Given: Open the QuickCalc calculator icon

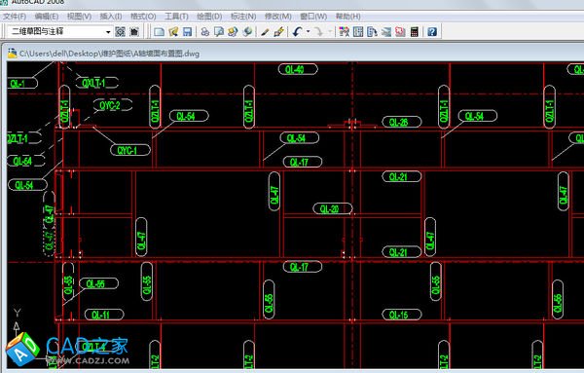Looking at the screenshot, I should click(x=415, y=32).
